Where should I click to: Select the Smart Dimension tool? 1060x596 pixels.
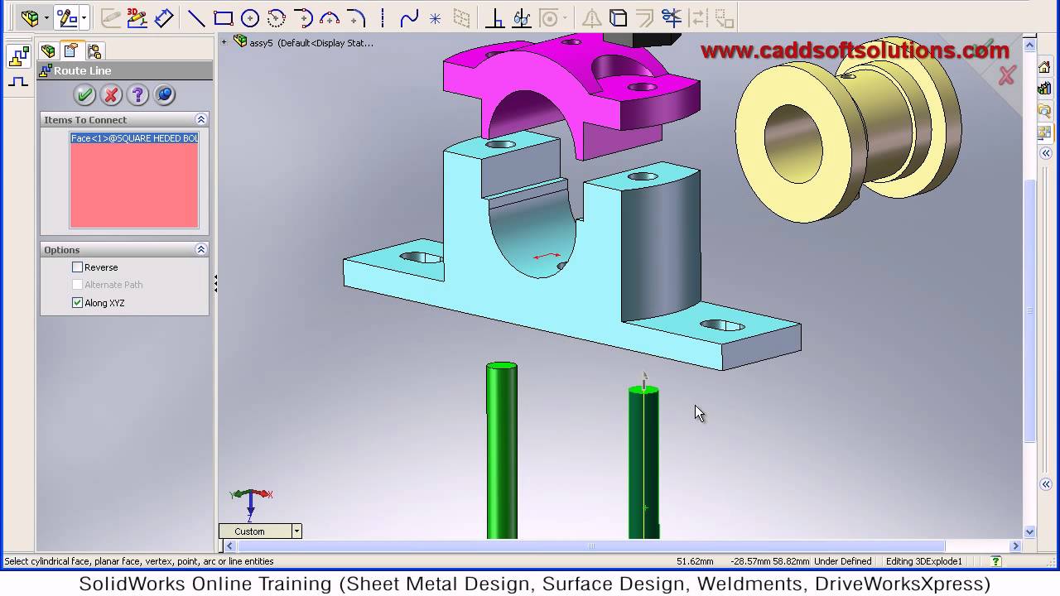(164, 17)
